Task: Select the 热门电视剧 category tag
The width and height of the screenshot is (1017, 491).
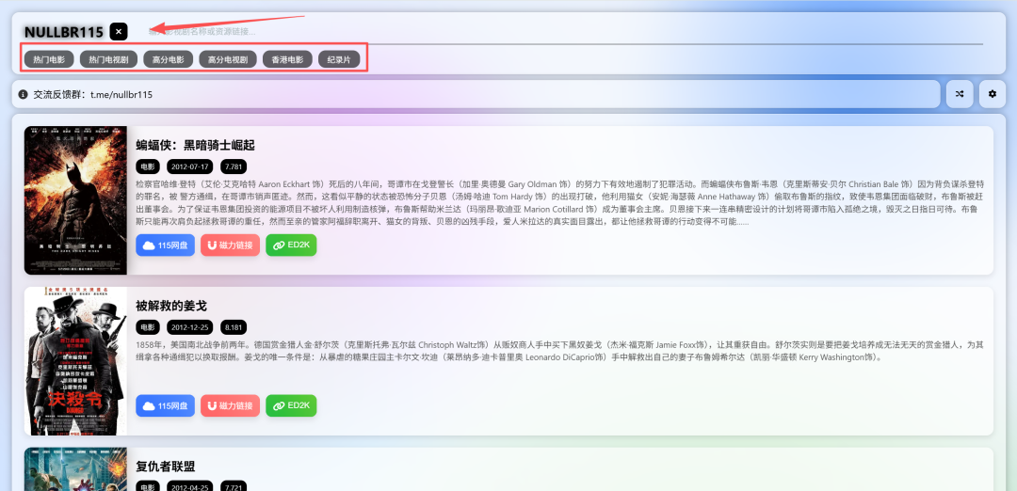Action: [108, 59]
